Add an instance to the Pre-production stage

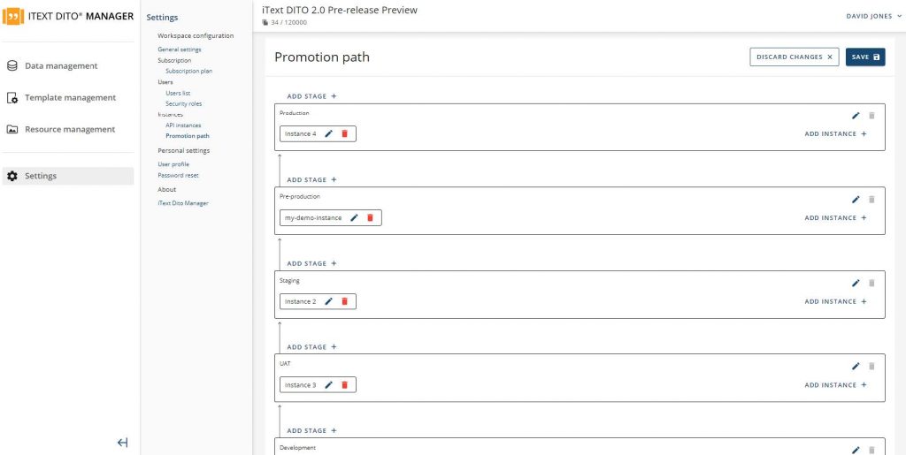pyautogui.click(x=835, y=218)
